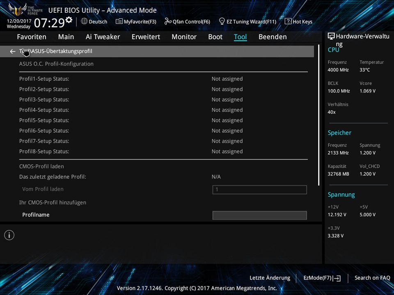Switch to EzMode(F7)

322,278
